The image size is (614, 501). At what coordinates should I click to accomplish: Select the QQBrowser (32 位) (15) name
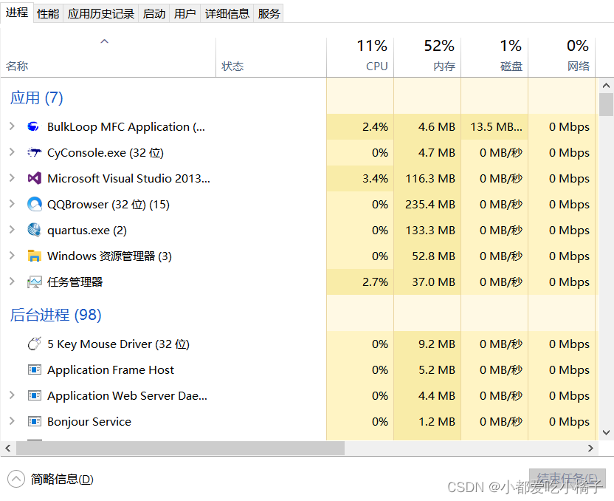(x=108, y=204)
